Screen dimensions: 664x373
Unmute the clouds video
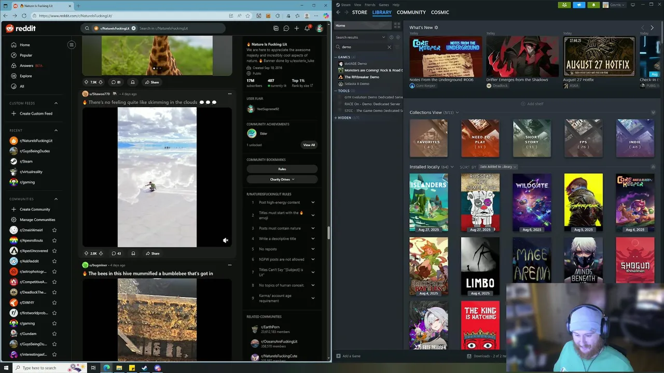(226, 240)
